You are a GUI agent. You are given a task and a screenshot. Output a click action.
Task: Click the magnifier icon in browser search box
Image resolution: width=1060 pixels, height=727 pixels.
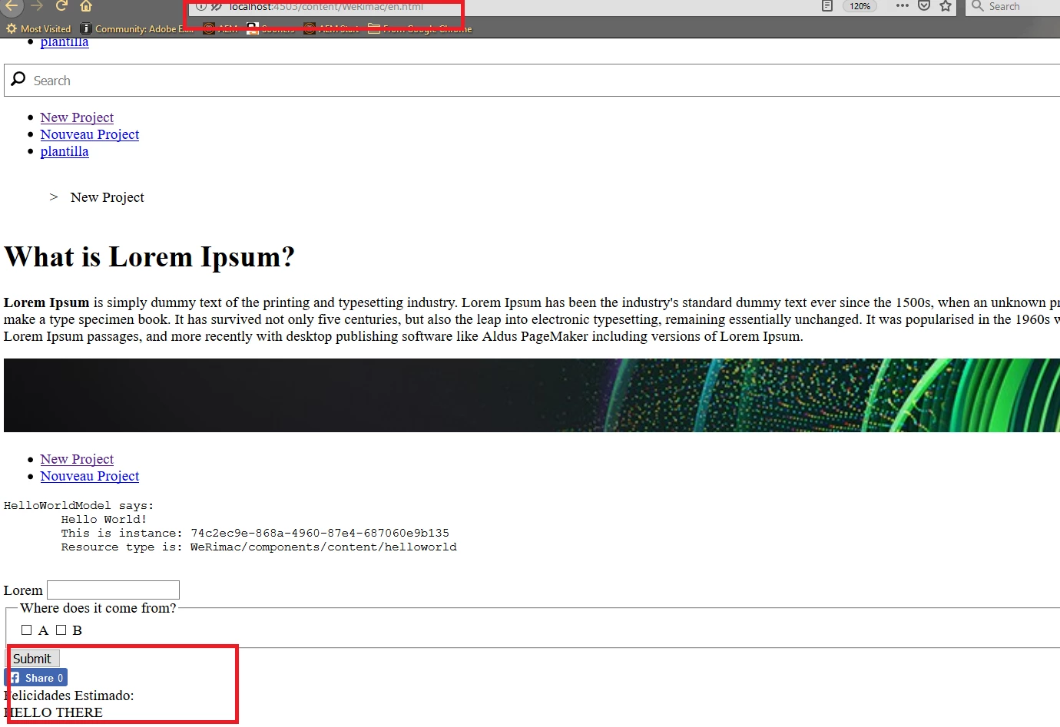coord(977,5)
